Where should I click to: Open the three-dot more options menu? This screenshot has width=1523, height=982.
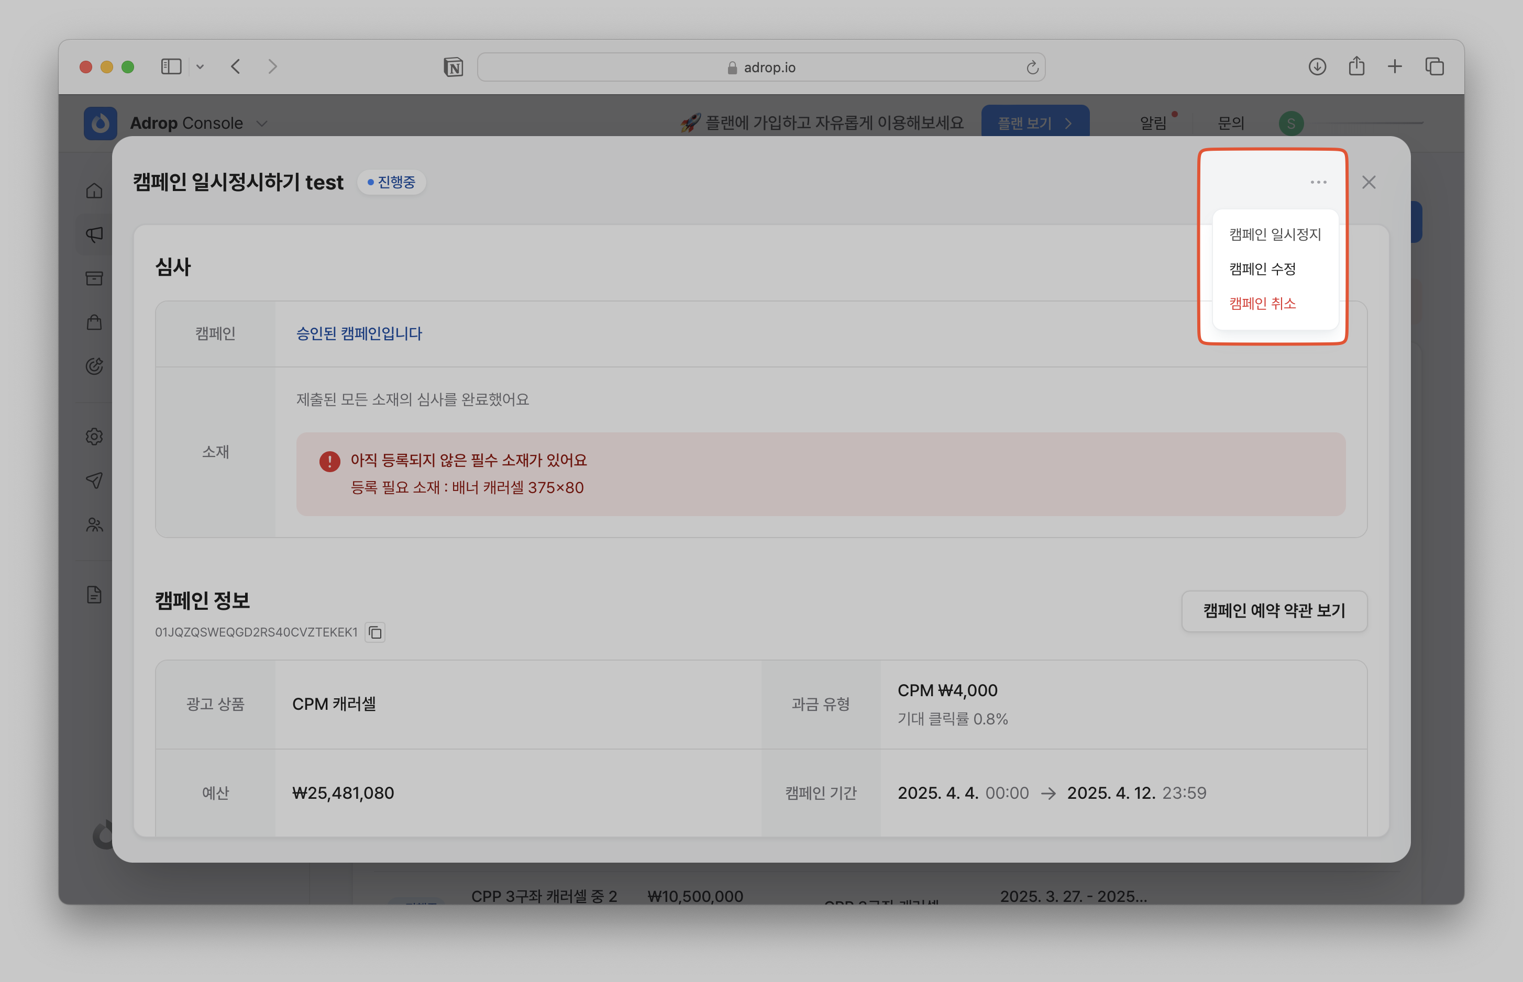tap(1318, 182)
